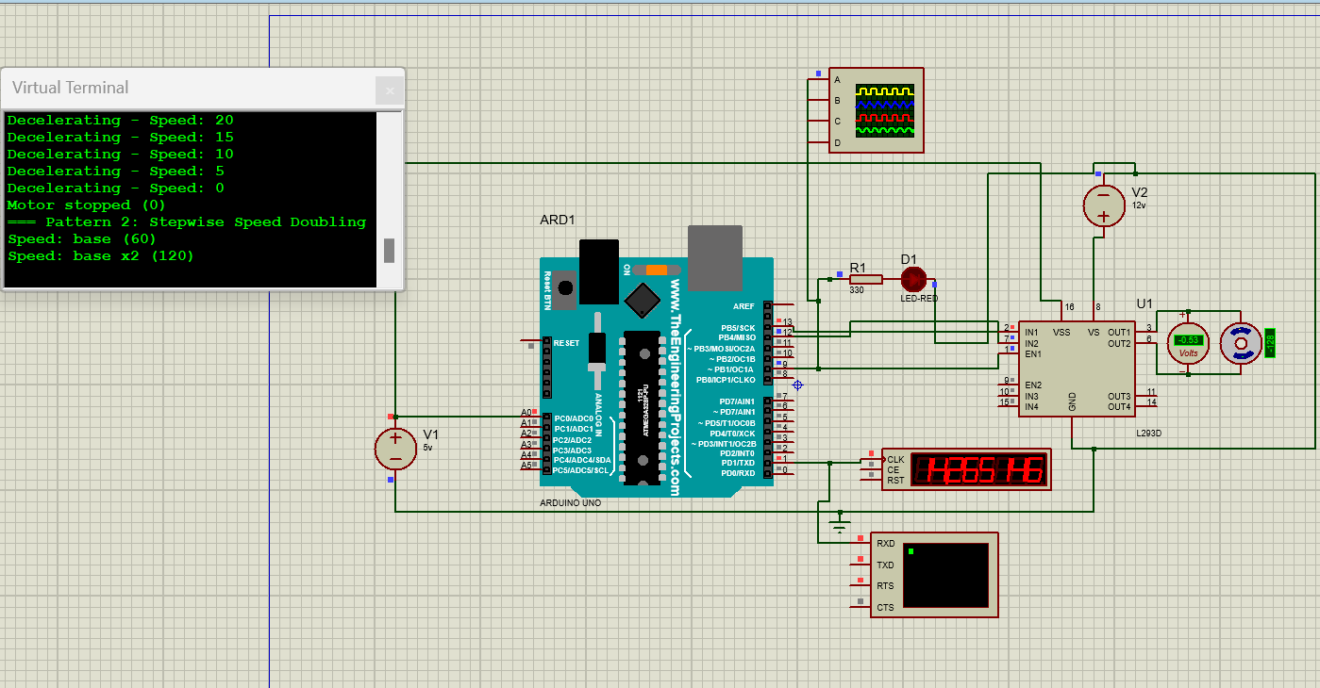Close the Virtual Terminal window
1320x688 pixels.
pos(389,90)
